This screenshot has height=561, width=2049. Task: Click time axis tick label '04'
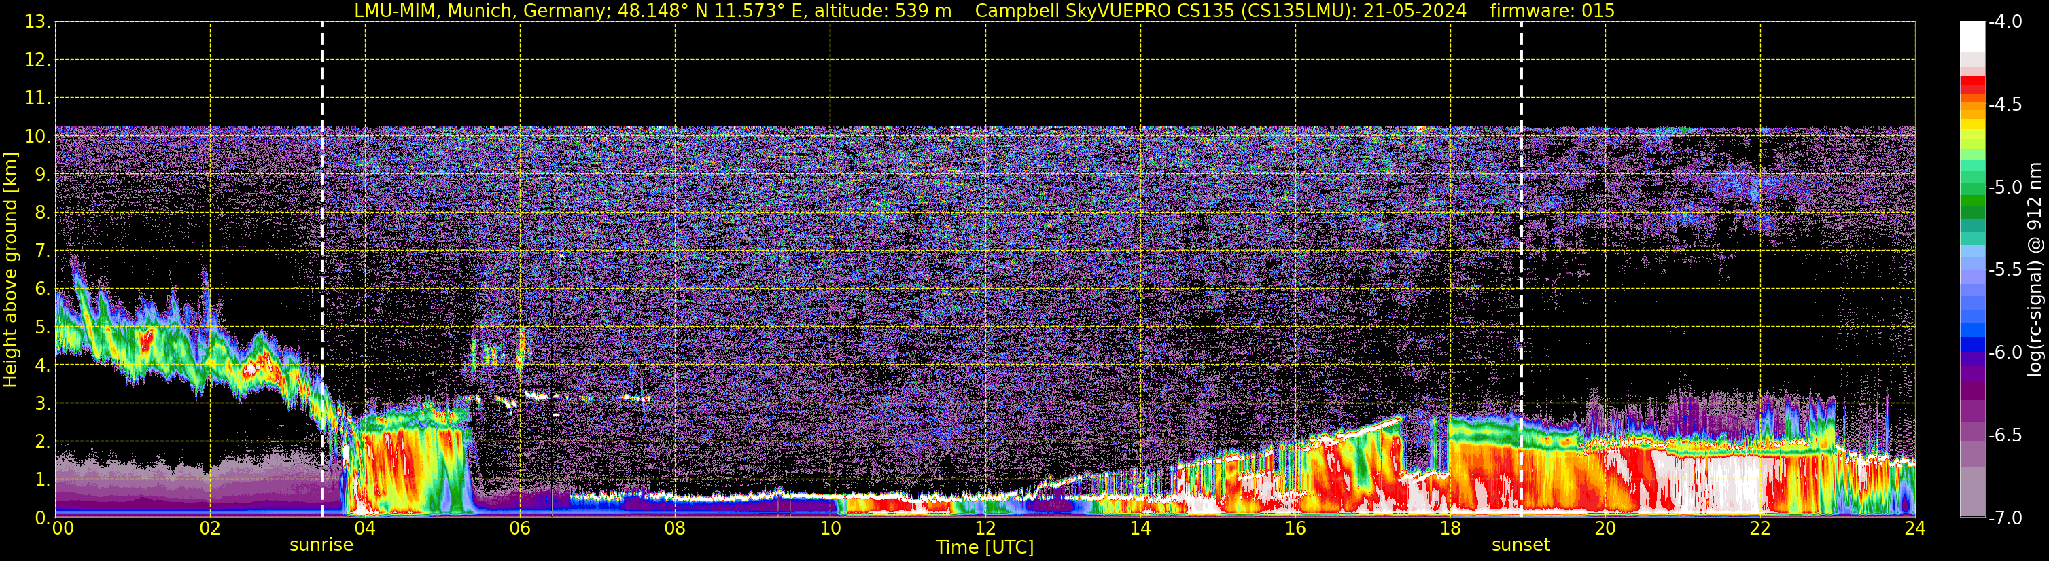[x=365, y=528]
